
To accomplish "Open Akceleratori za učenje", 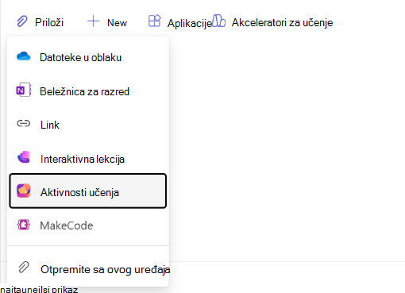I will 282,23.
